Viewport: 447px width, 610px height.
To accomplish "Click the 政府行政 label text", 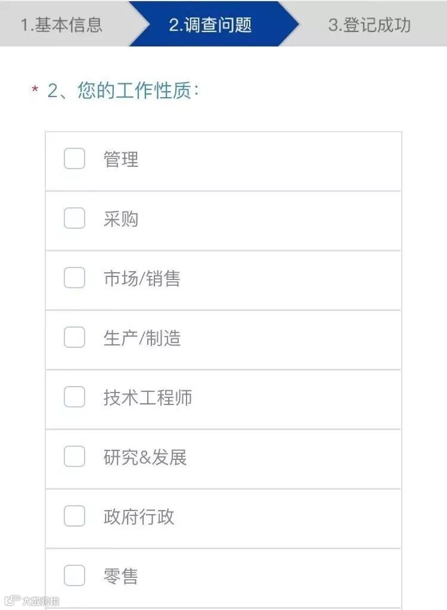I will point(139,517).
